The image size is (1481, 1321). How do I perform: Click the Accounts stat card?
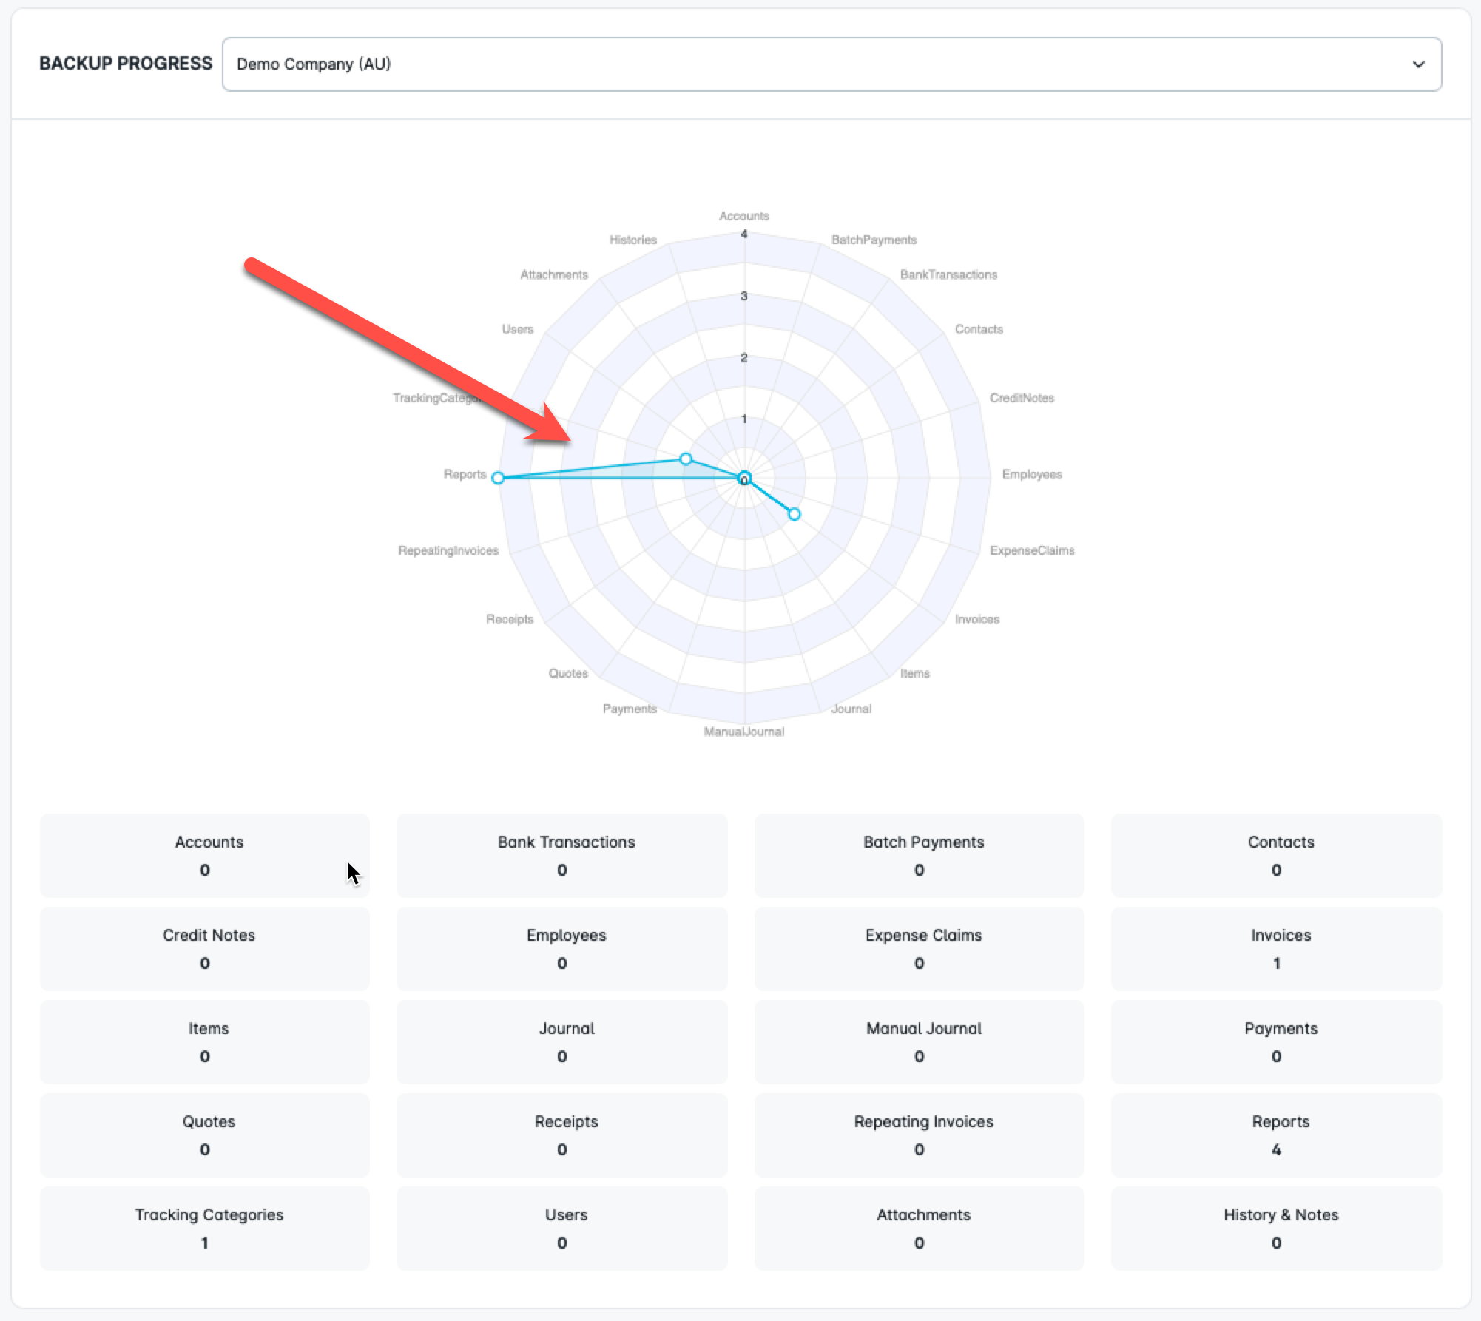point(205,855)
